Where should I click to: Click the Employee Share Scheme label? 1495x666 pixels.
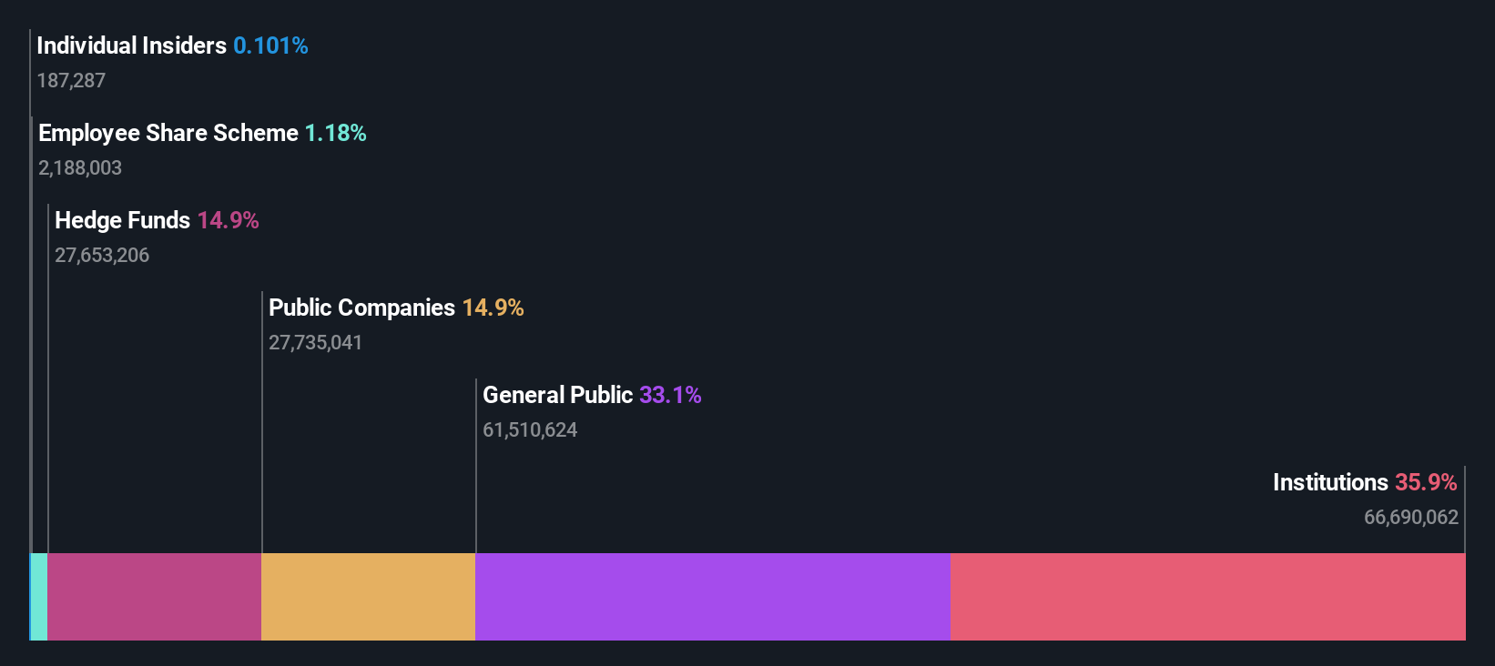coord(168,133)
